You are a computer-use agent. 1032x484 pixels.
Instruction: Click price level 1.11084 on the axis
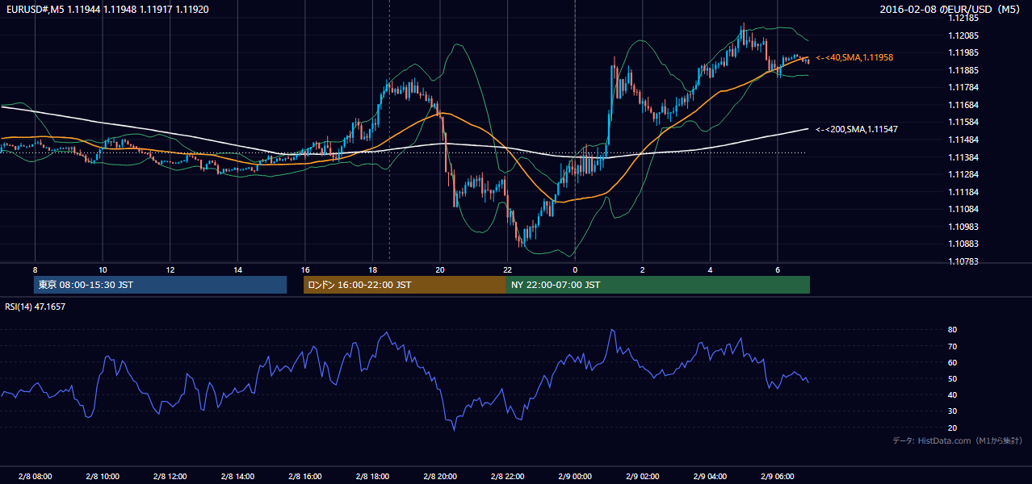pyautogui.click(x=963, y=209)
